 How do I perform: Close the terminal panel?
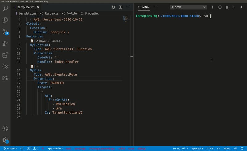tap(241, 7)
